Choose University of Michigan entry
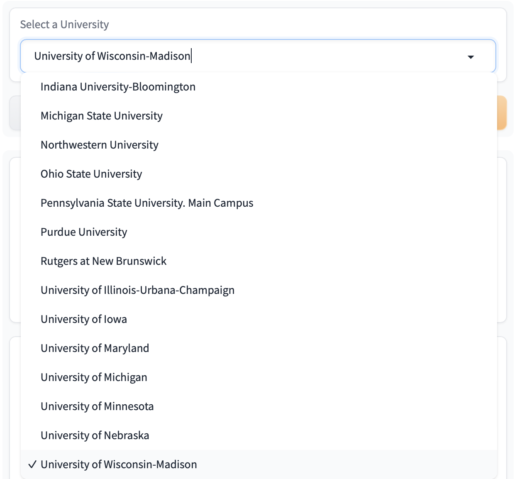 coord(94,377)
